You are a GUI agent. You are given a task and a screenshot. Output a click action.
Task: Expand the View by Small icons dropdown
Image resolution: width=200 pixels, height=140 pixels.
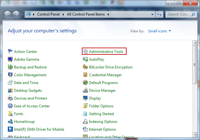[x=160, y=31]
